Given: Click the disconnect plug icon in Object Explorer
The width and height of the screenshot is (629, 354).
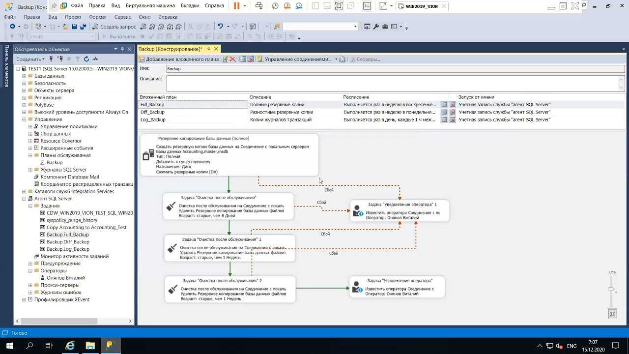Looking at the screenshot, I should 60,59.
